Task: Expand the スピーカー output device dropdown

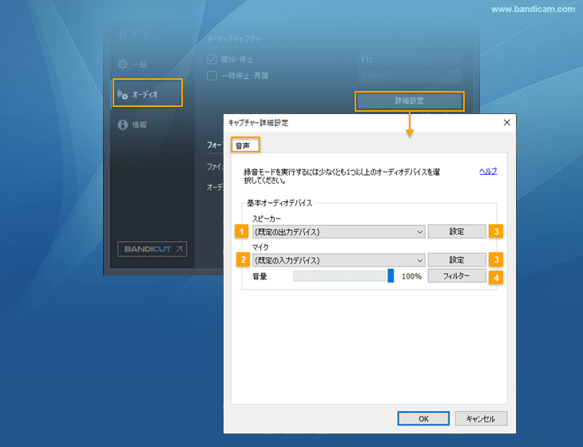Action: (338, 231)
